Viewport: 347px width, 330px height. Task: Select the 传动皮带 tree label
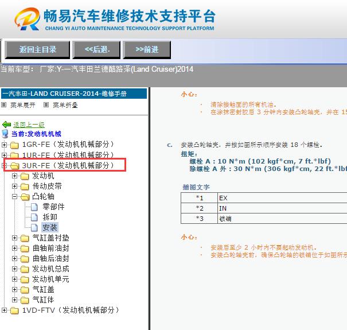(47, 186)
